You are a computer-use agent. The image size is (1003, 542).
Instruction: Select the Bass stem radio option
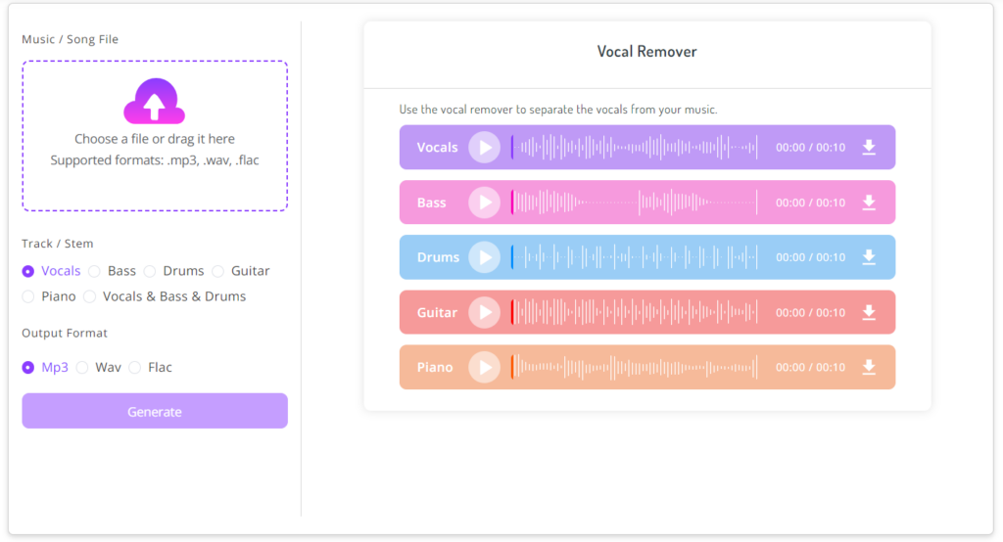point(95,271)
